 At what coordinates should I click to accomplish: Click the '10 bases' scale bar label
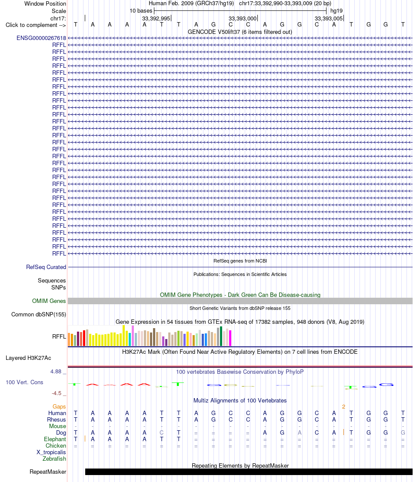coord(141,11)
